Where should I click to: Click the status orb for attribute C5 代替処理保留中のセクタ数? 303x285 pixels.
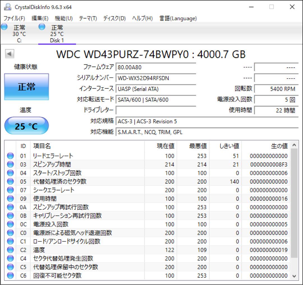tap(10, 267)
